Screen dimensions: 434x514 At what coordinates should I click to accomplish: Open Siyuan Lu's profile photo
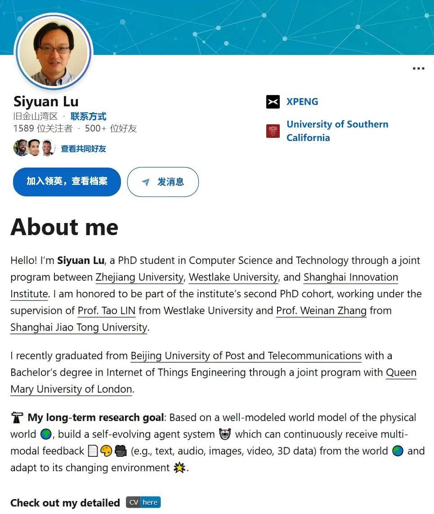click(54, 52)
